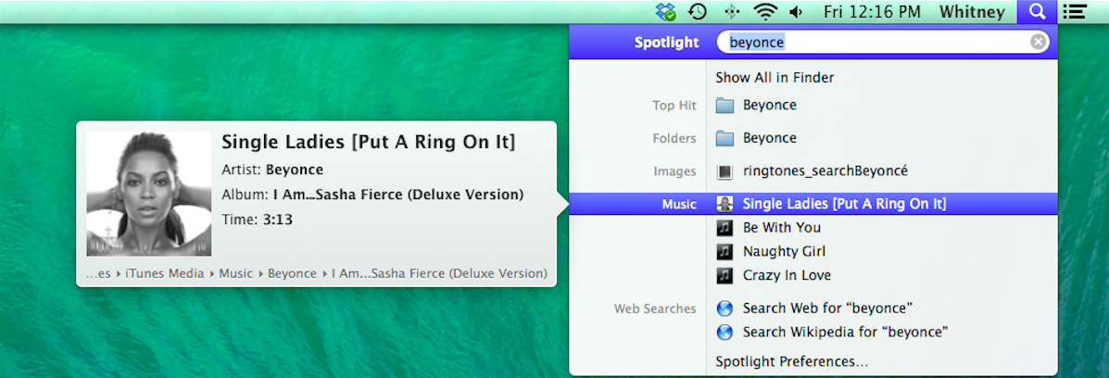Screen dimensions: 1109x378
Task: Open Spotlight Preferences
Action: click(792, 361)
